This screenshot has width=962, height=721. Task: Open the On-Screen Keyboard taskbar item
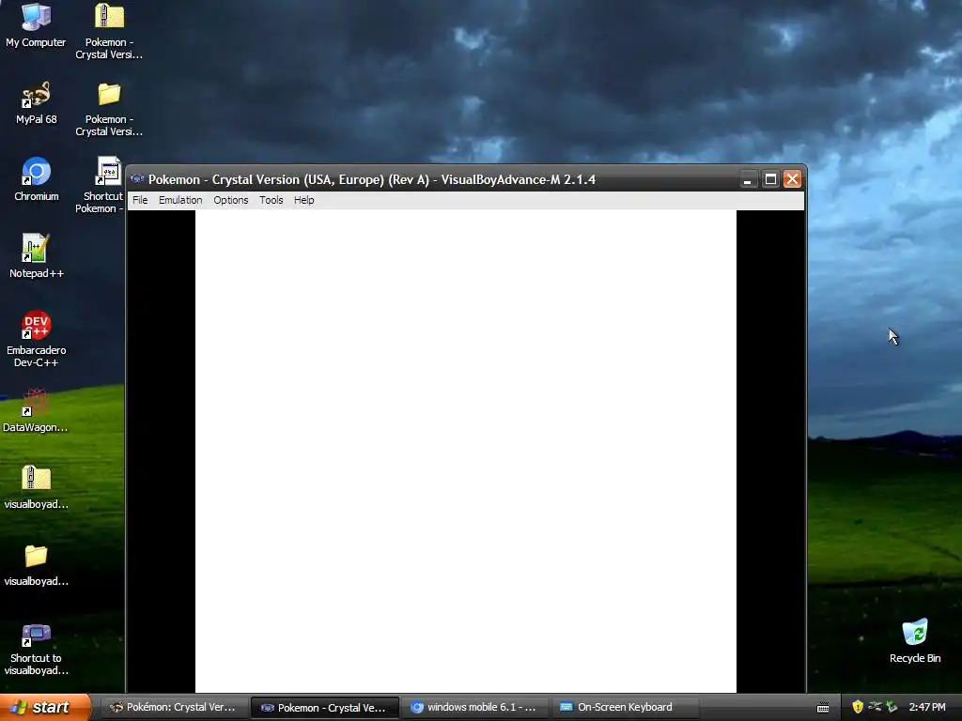click(625, 707)
